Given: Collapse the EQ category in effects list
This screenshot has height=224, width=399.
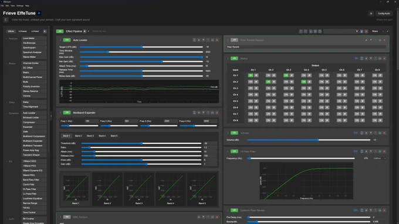Looking at the screenshot, I should (7, 161).
